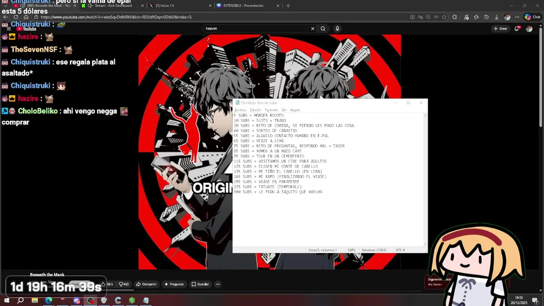Open more actions ellipsis under the video

pos(218,284)
